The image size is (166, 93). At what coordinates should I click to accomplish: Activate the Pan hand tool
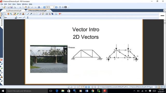click(x=8, y=14)
